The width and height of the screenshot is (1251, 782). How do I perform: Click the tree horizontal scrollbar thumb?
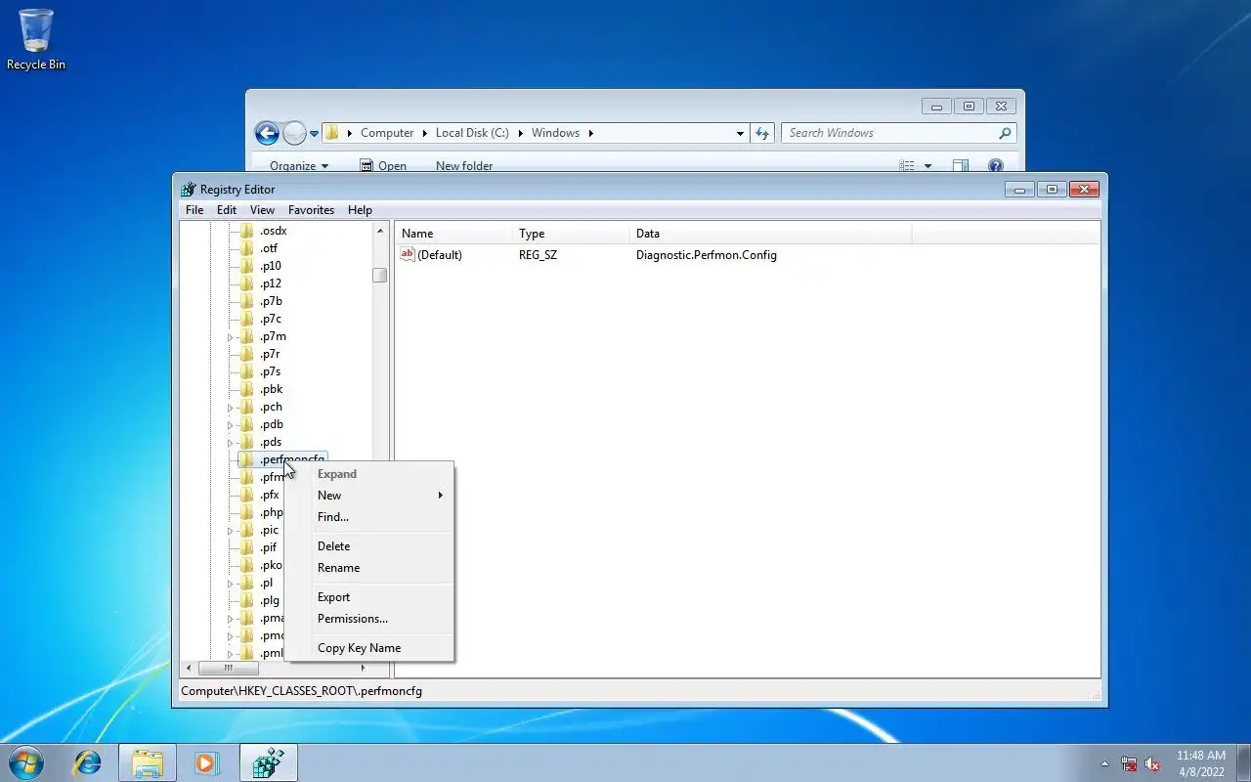click(x=229, y=669)
